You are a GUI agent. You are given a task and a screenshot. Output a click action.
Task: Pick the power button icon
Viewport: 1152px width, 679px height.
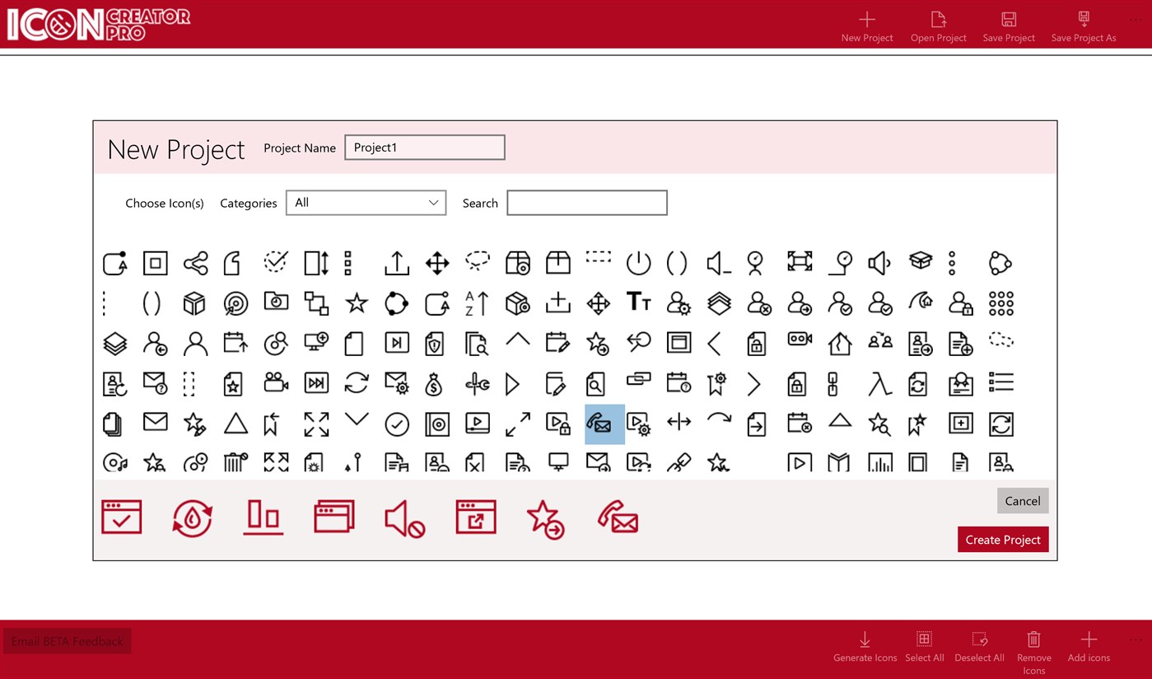click(x=638, y=263)
